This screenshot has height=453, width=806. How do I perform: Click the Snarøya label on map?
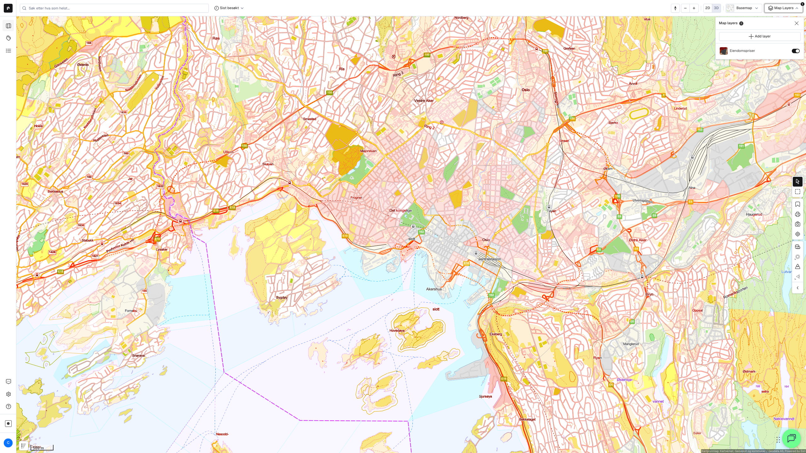[x=139, y=355]
